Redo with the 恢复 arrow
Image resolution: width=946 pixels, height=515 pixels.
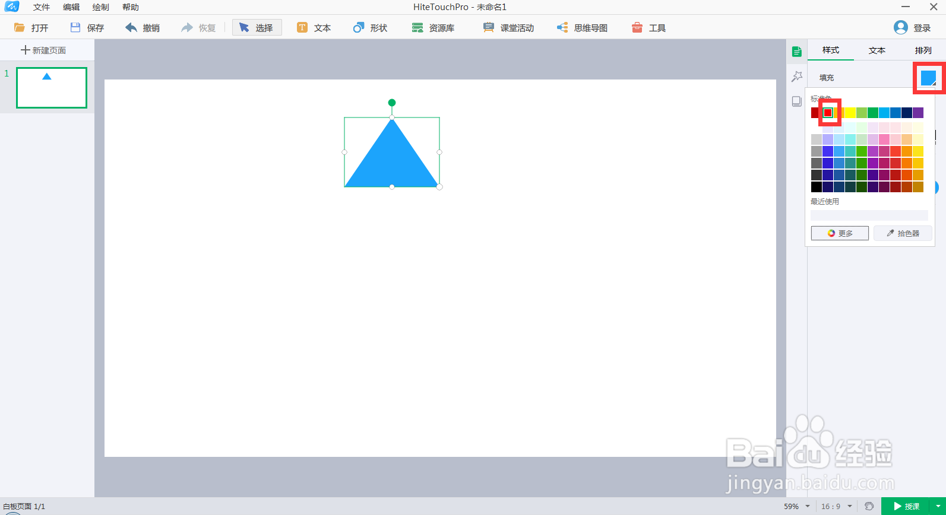coord(198,28)
